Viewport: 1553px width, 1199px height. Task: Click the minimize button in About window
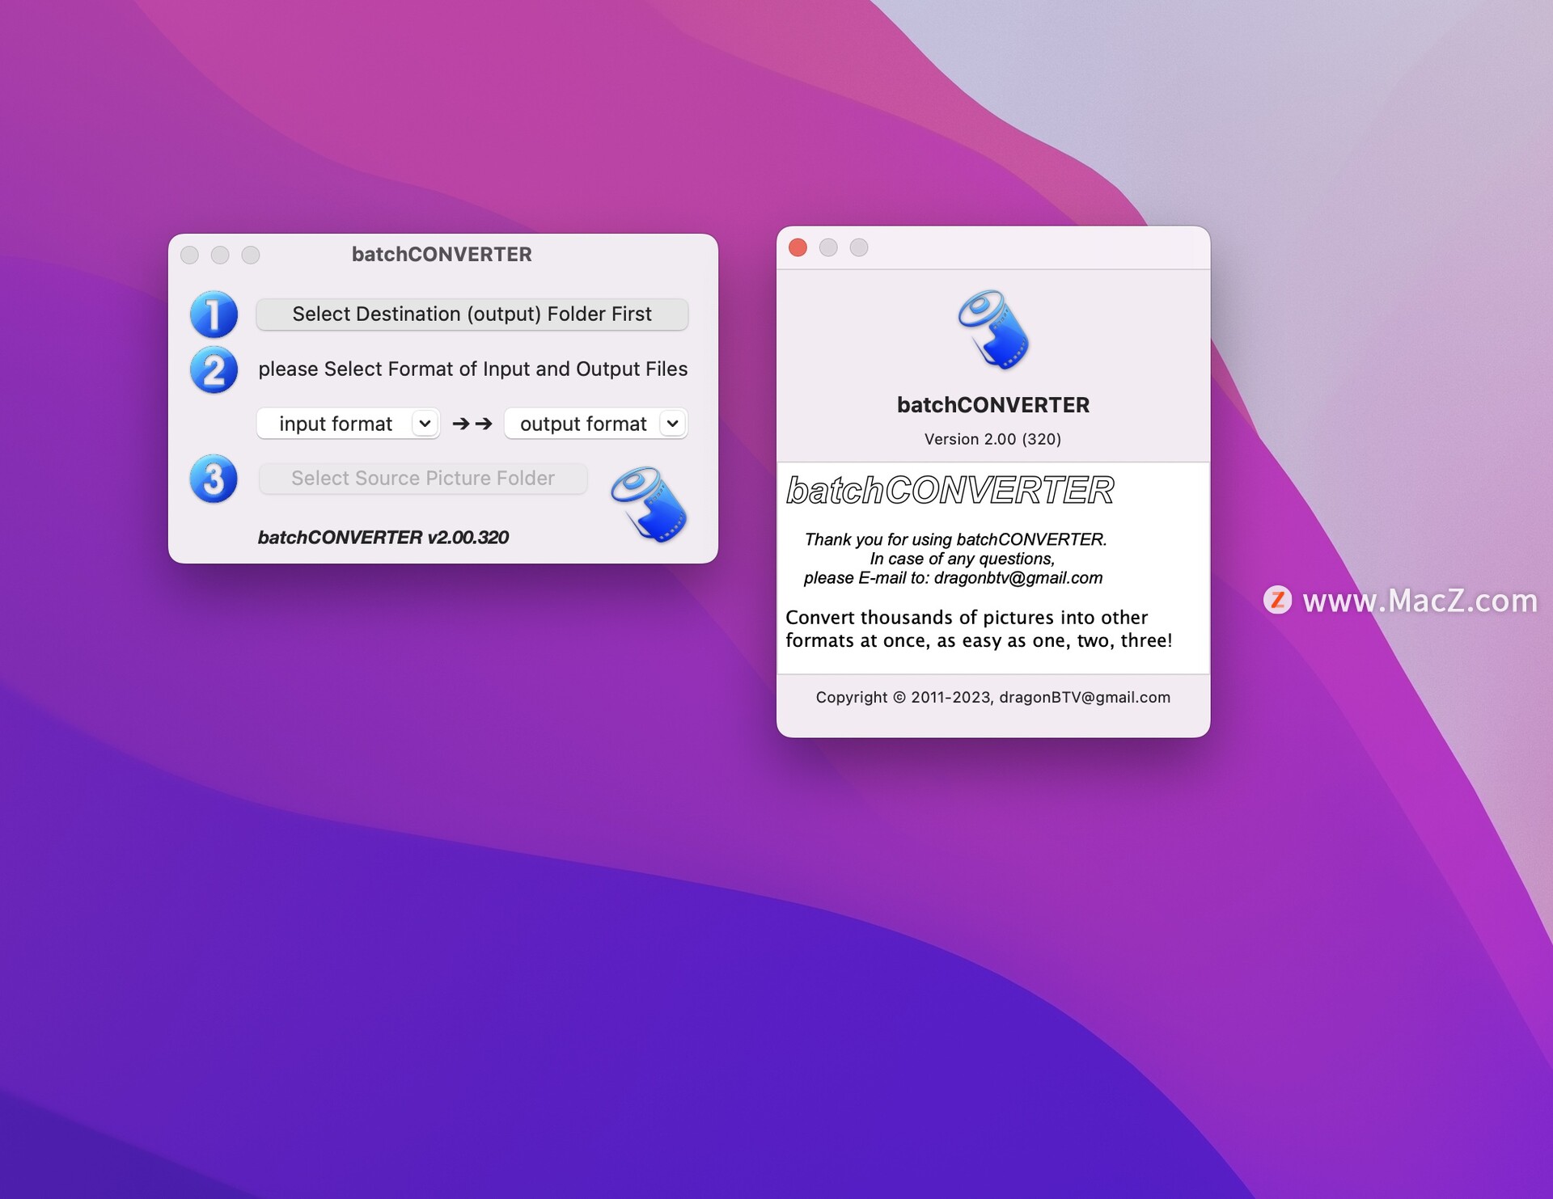pos(828,247)
